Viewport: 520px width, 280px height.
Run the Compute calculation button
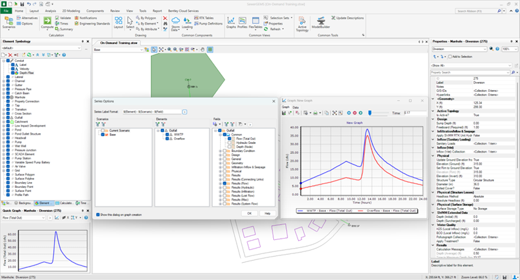47,23
